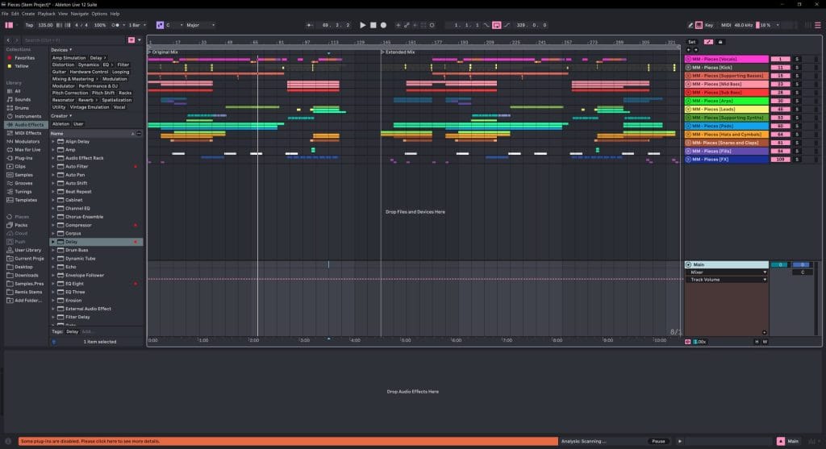This screenshot has width=826, height=449.
Task: Pause the analysis scanning
Action: click(658, 441)
